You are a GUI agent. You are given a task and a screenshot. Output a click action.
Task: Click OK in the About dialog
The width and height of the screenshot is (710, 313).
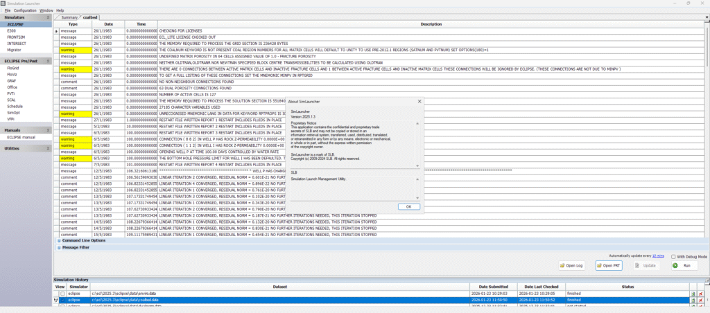pyautogui.click(x=408, y=206)
